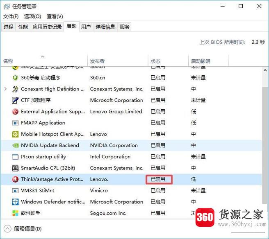This screenshot has height=239, width=269.
Task: Click the FMAPP Application icon
Action: (x=15, y=123)
